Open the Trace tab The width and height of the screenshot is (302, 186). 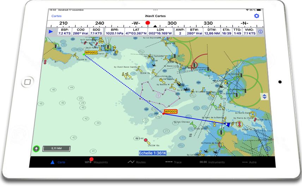coord(173,162)
